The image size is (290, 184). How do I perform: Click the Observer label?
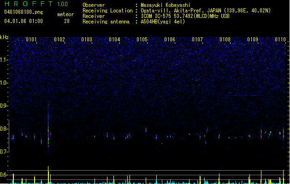[94, 5]
